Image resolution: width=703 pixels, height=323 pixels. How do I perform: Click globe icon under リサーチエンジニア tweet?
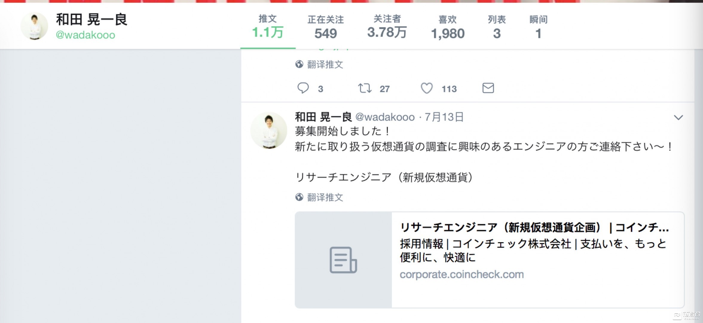pos(299,197)
